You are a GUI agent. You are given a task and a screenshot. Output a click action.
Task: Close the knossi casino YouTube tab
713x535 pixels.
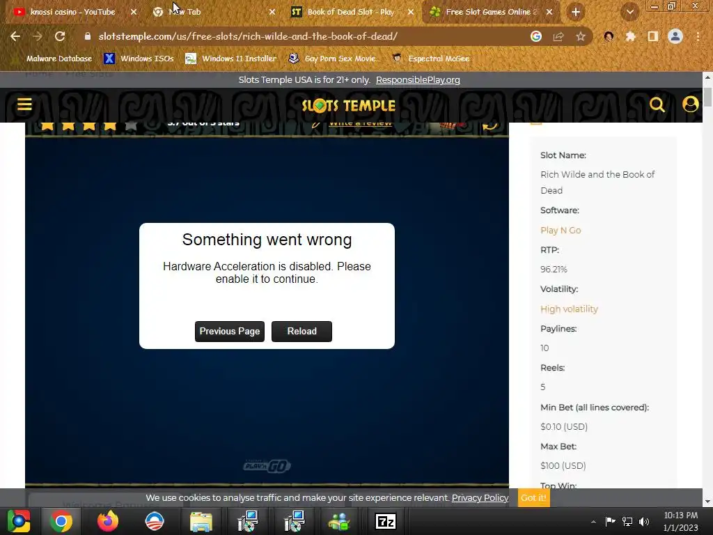coord(134,13)
